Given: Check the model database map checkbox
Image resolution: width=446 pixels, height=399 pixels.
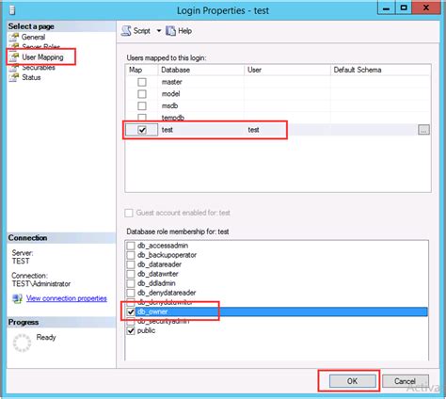Looking at the screenshot, I should (142, 94).
